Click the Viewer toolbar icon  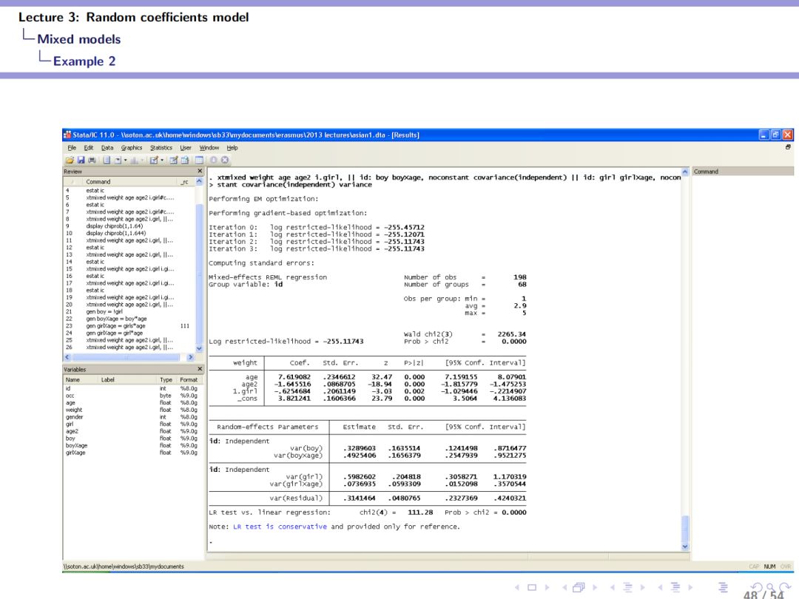(118, 160)
